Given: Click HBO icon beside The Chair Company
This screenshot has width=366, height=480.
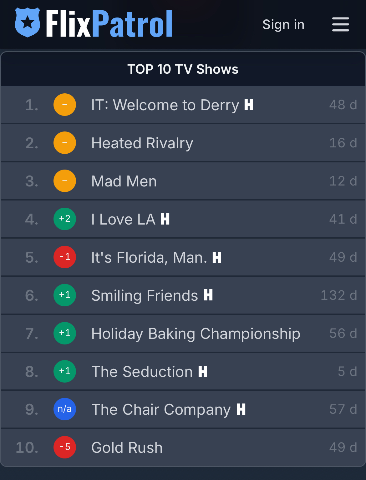Looking at the screenshot, I should point(241,409).
